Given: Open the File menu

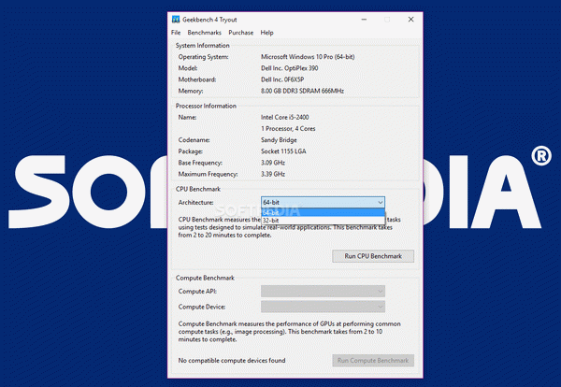Looking at the screenshot, I should pyautogui.click(x=176, y=33).
